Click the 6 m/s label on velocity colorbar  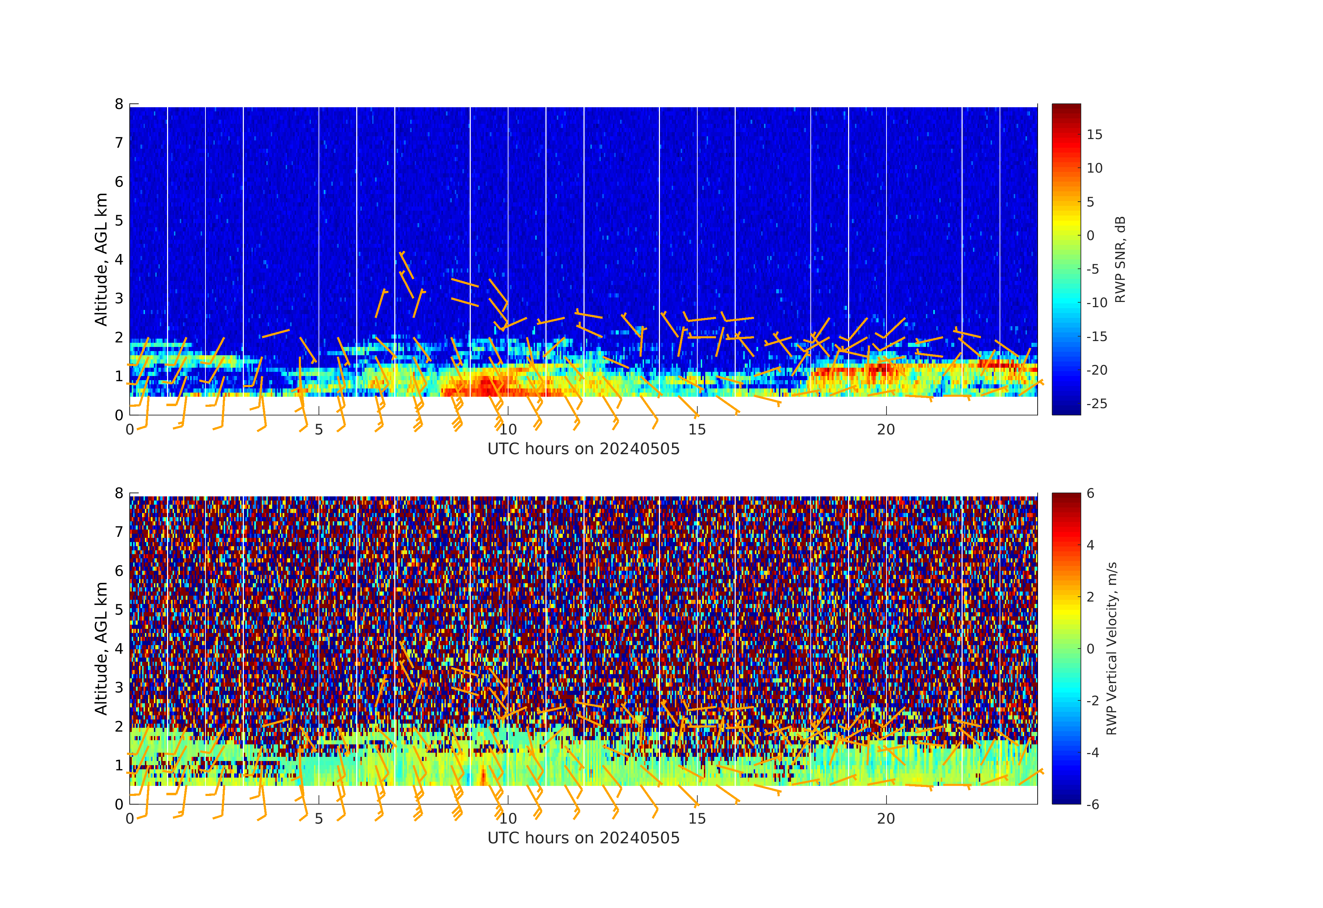1090,494
